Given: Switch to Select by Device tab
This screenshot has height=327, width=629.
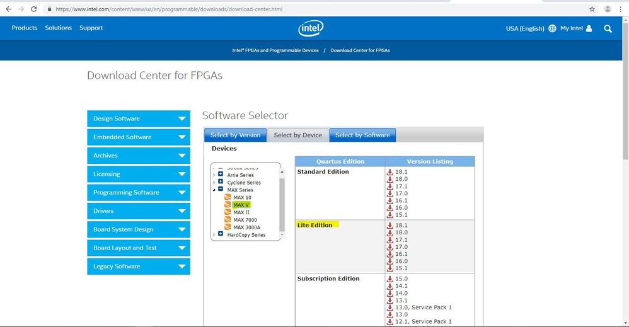Looking at the screenshot, I should pyautogui.click(x=298, y=135).
